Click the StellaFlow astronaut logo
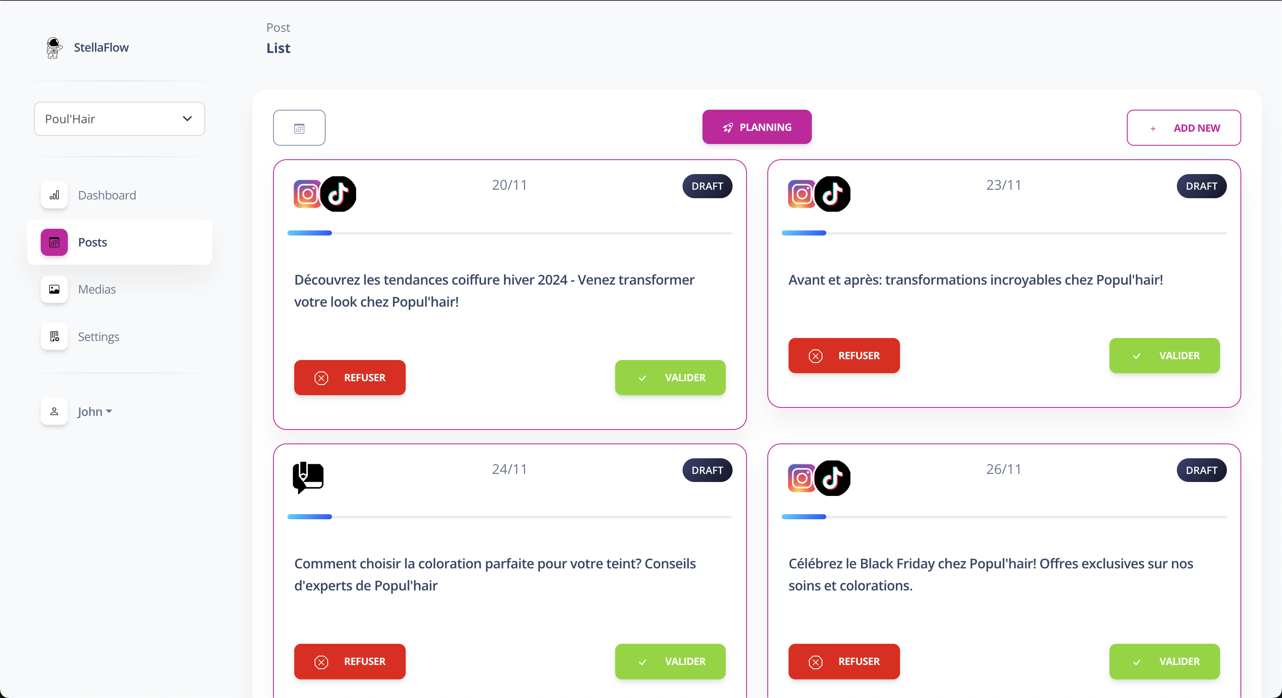Image resolution: width=1282 pixels, height=698 pixels. click(x=54, y=48)
